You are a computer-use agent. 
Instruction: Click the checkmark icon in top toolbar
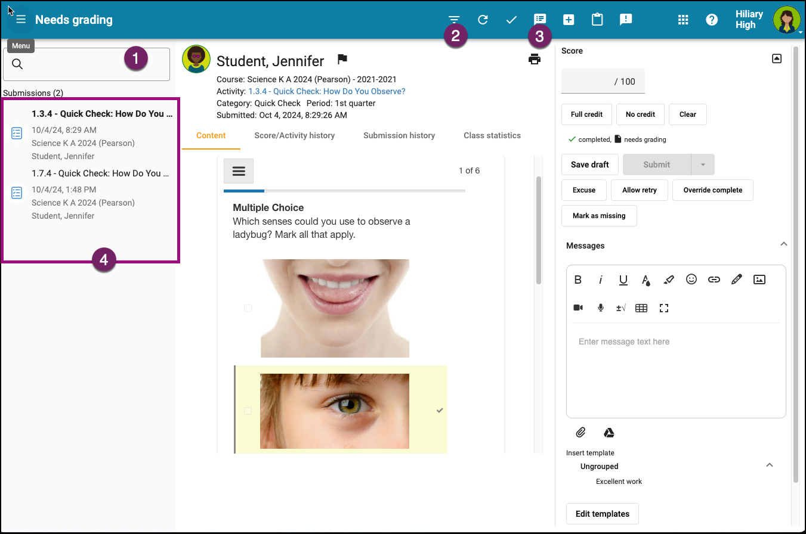511,20
